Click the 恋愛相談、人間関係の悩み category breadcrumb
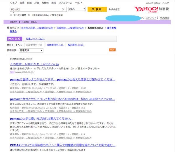Image resolution: width=175 pixels, height=152 pixels. [x=70, y=28]
